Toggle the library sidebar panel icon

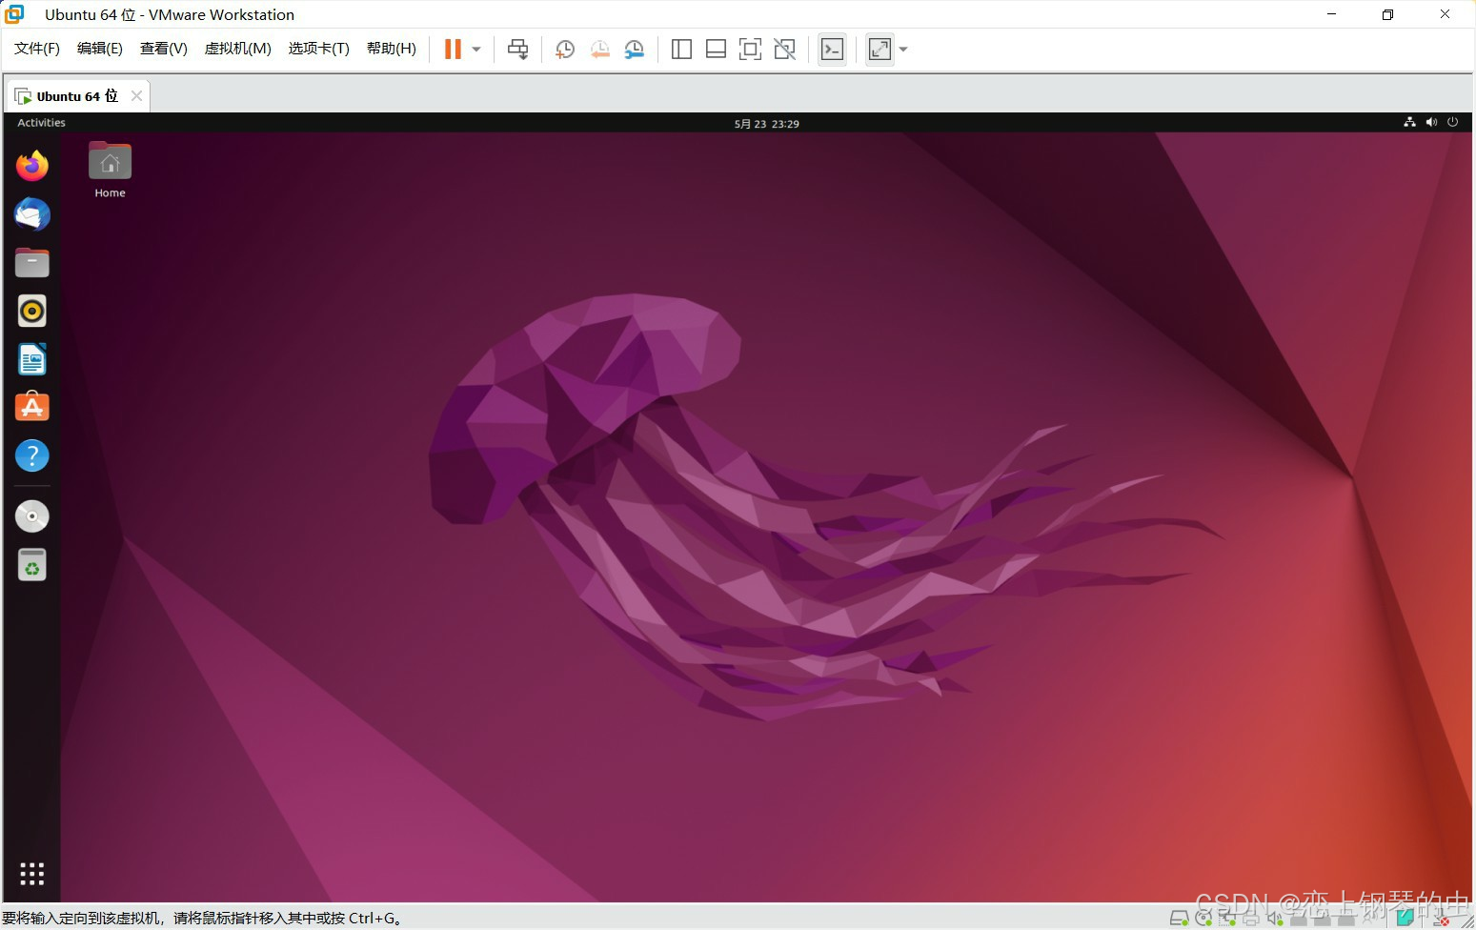[681, 50]
